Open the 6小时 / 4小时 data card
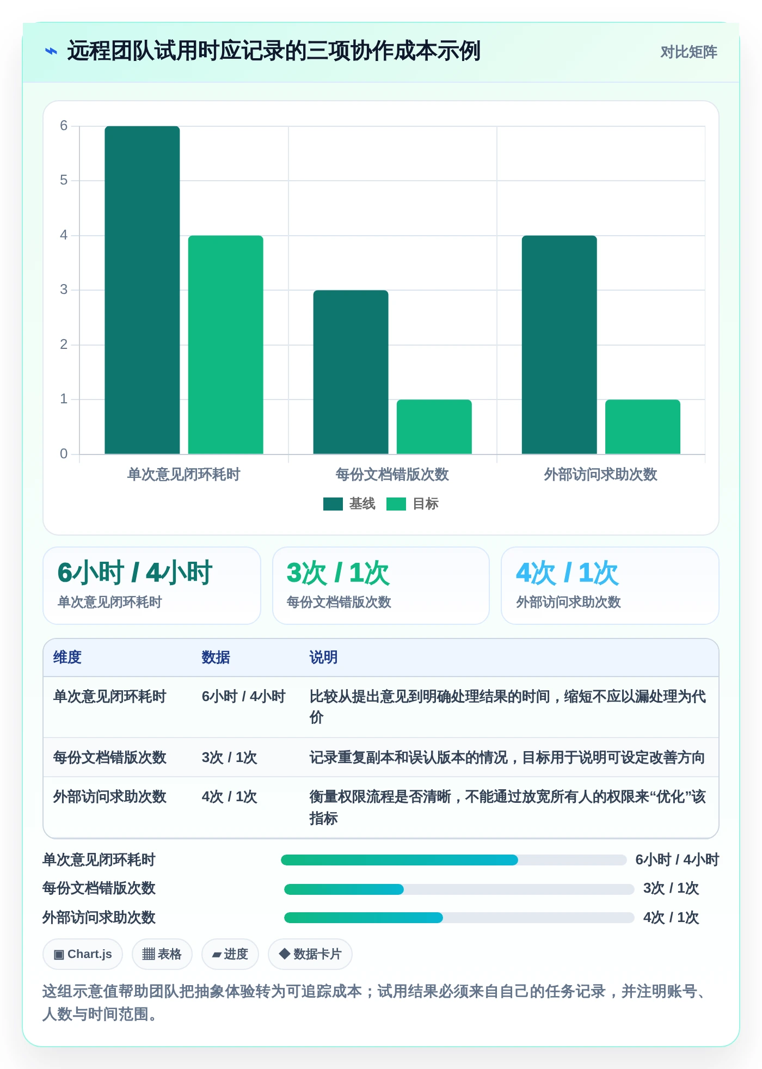 click(152, 586)
